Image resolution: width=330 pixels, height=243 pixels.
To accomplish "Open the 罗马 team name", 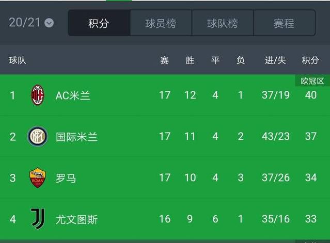I will point(66,178).
